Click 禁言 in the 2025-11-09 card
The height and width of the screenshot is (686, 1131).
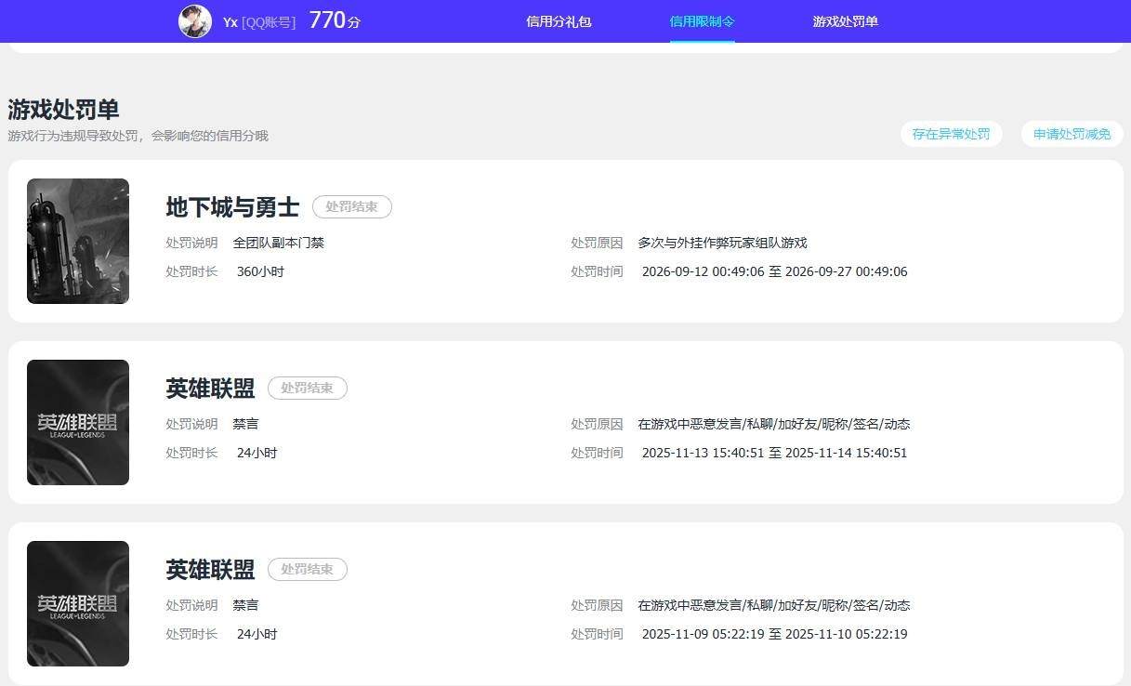coord(246,605)
